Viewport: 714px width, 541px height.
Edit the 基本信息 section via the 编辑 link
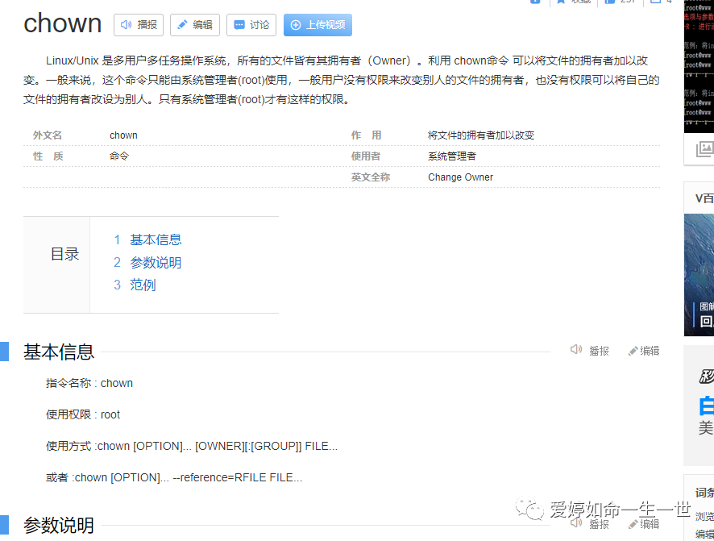pos(644,350)
